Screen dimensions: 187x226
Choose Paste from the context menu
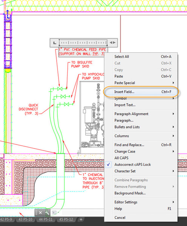(141, 76)
